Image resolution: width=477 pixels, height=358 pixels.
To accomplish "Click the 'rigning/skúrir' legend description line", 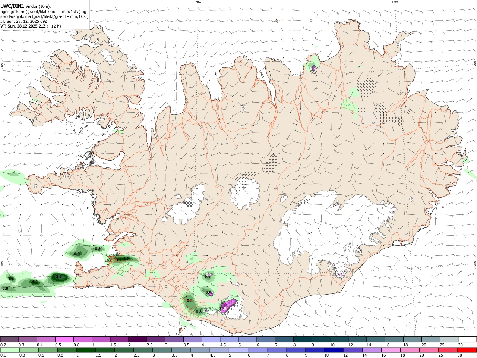I will (x=44, y=12).
